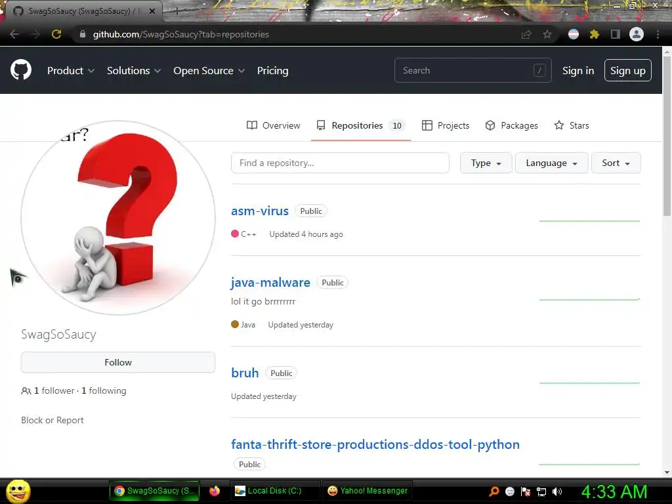This screenshot has height=504, width=672.
Task: Go back with browser back arrow
Action: (x=14, y=34)
